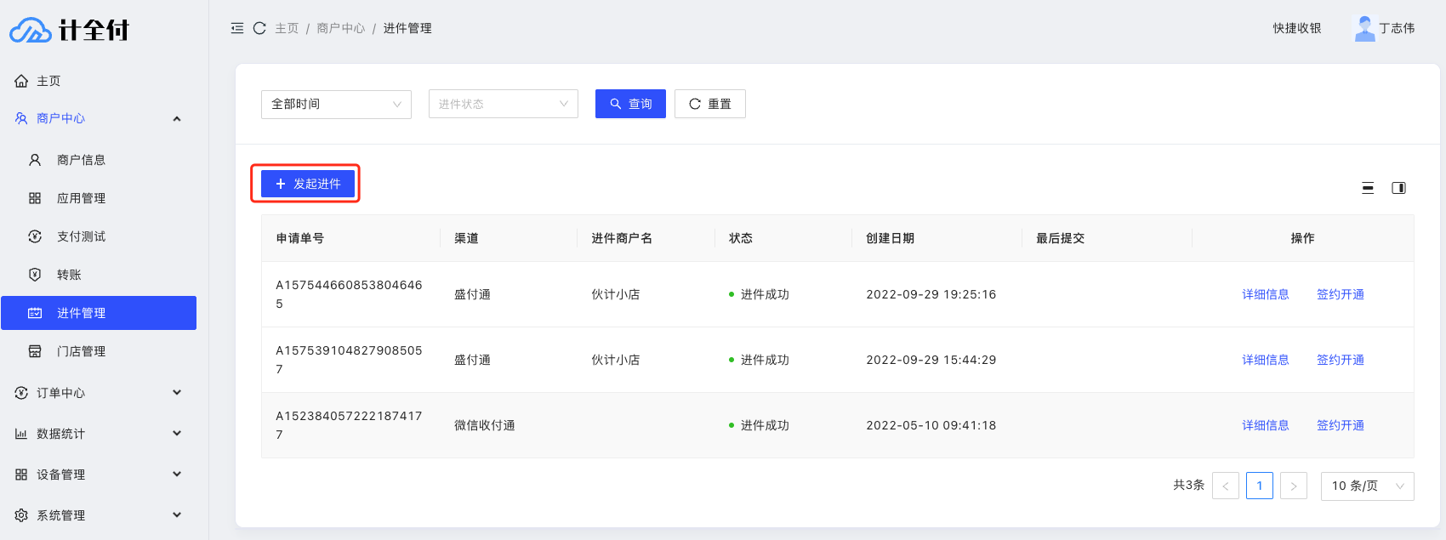Open 详细信息 for the 微信收付通 row

[x=1266, y=425]
